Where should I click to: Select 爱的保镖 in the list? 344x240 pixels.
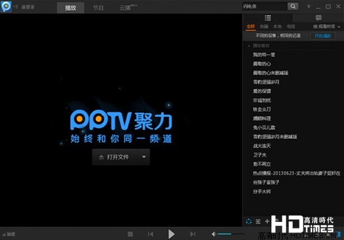[x=261, y=91]
